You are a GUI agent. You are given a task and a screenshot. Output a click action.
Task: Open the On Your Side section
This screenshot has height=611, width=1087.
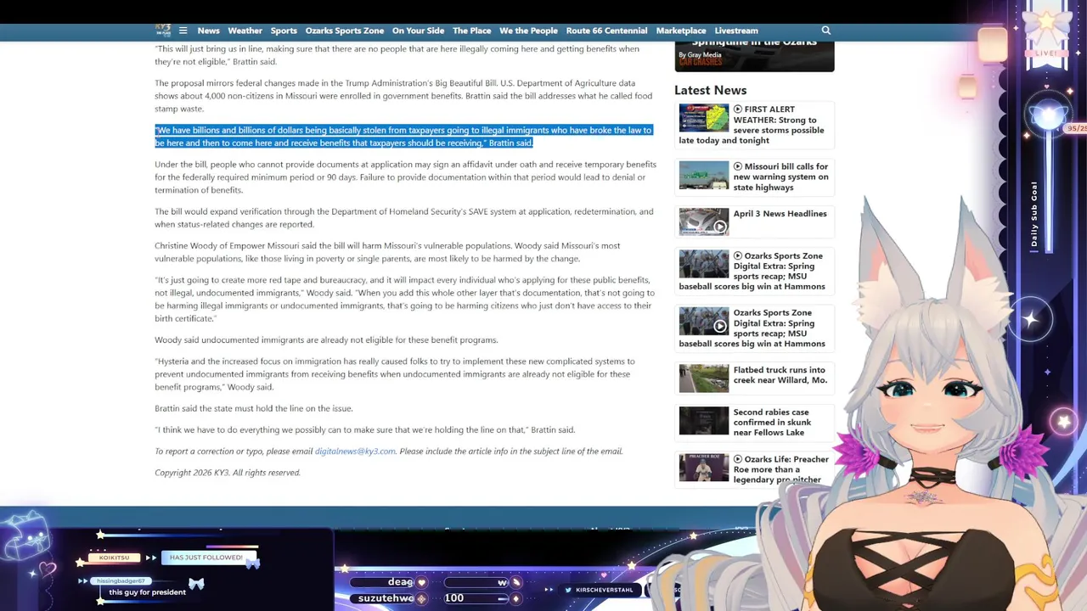coord(418,31)
